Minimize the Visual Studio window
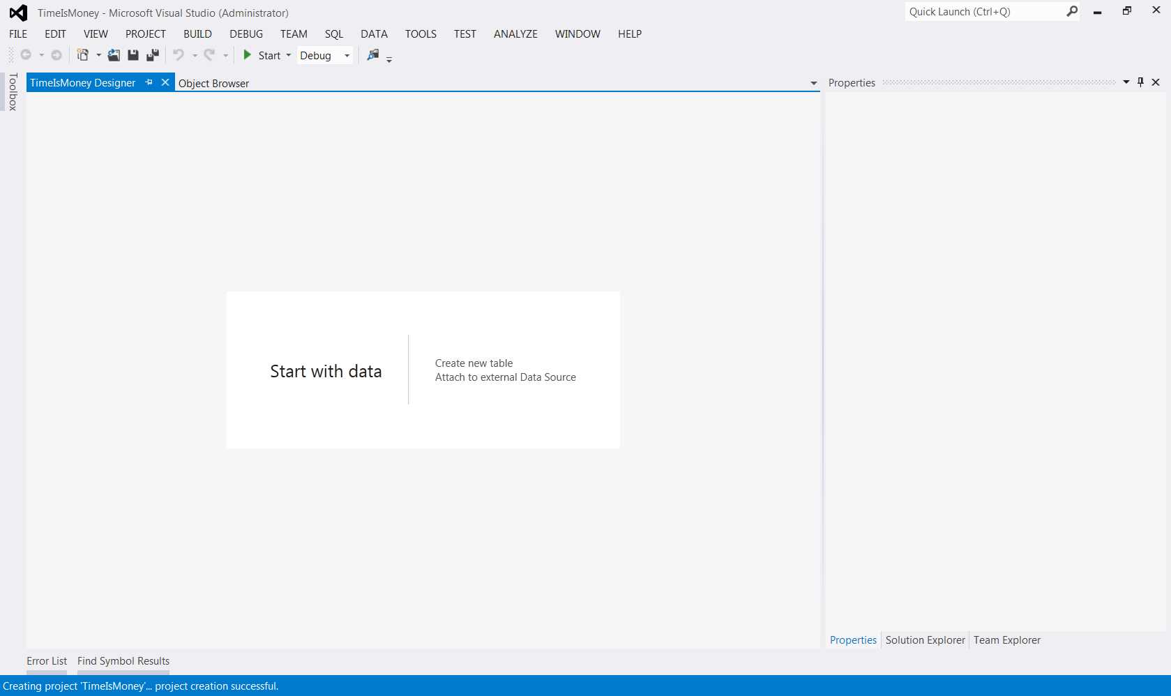This screenshot has width=1171, height=696. [1097, 11]
